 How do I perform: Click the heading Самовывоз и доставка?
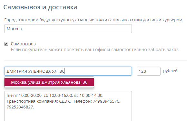pos(40,7)
